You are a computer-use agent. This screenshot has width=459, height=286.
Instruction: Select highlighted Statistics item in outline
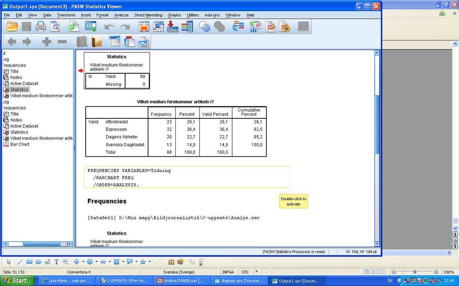click(19, 89)
